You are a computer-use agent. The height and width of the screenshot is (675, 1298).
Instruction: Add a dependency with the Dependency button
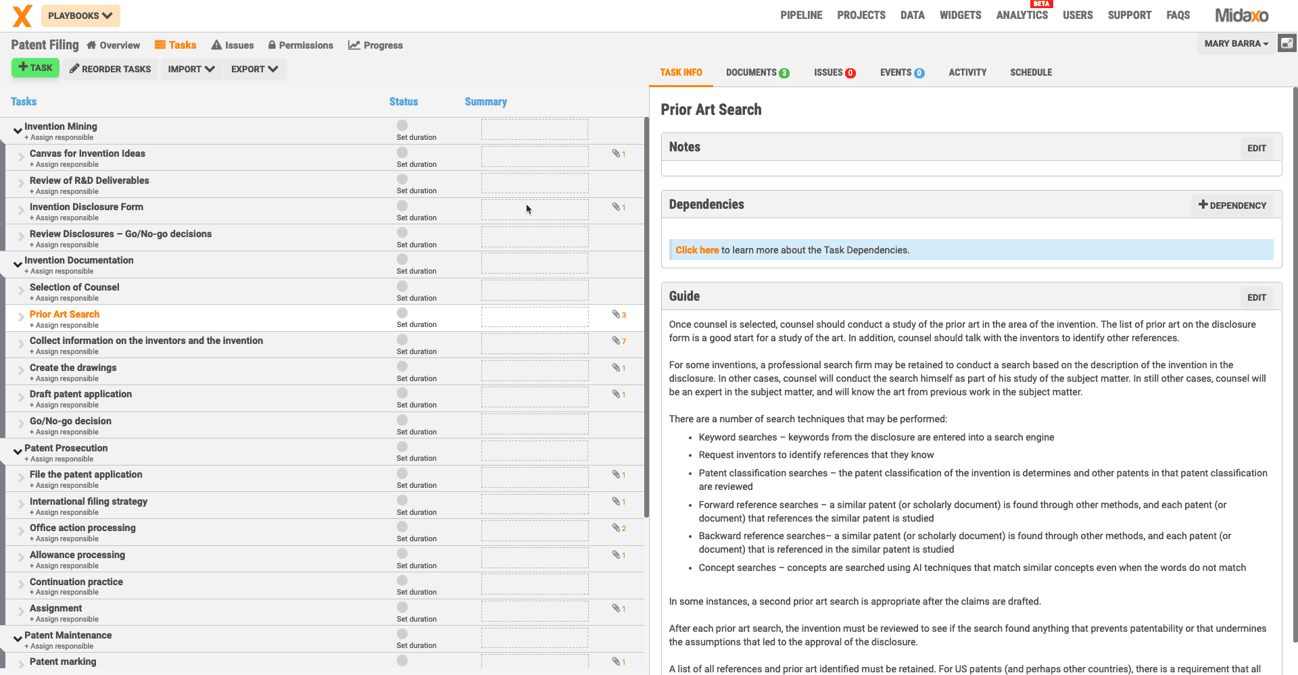pos(1232,205)
